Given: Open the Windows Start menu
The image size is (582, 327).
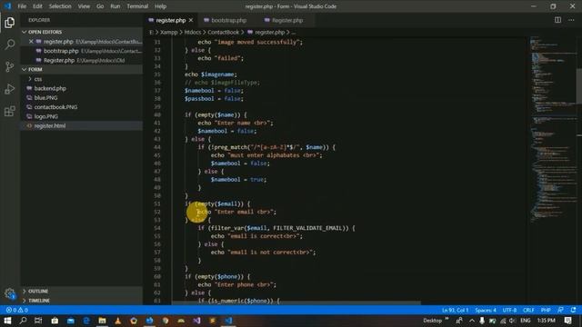Looking at the screenshot, I should (x=7, y=321).
